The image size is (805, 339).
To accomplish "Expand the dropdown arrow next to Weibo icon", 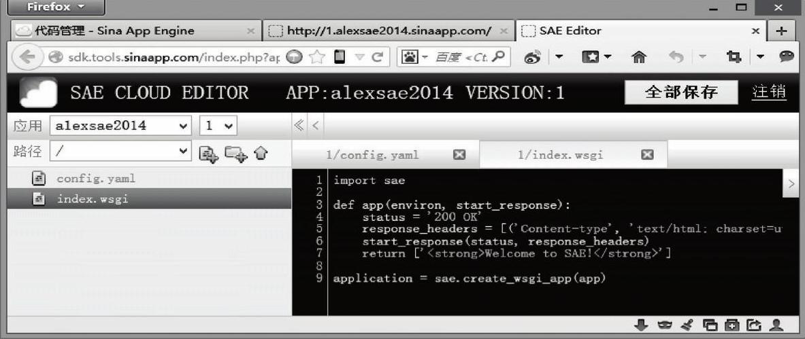I will [559, 58].
